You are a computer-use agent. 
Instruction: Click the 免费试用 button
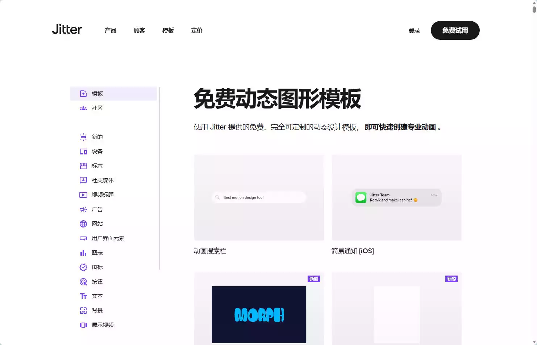tap(455, 30)
